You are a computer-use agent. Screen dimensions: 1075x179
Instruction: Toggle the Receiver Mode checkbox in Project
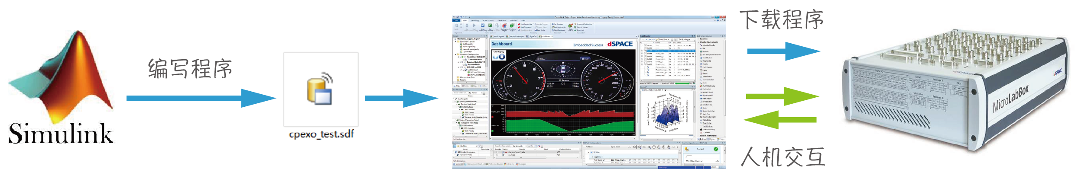(461, 62)
